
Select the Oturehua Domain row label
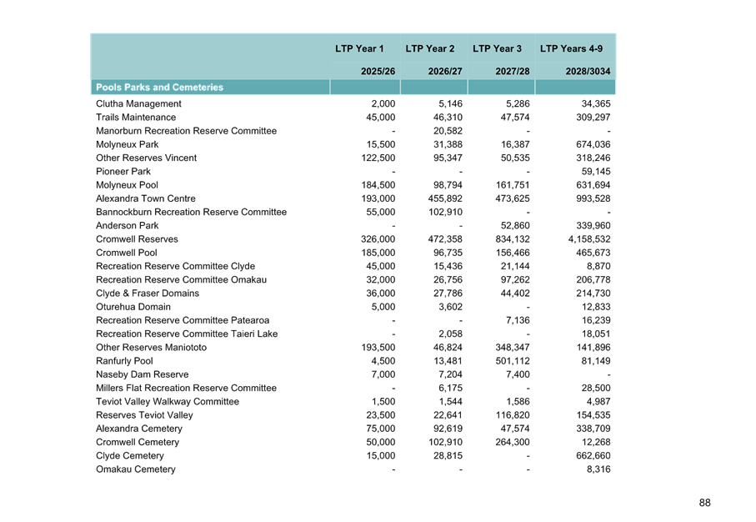click(133, 307)
